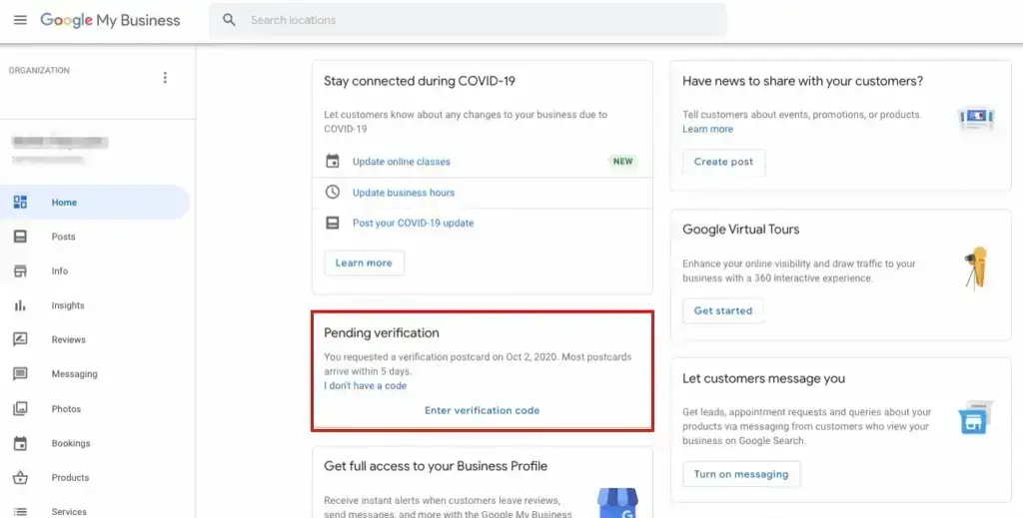
Task: Click the news post illustration icon
Action: (976, 119)
